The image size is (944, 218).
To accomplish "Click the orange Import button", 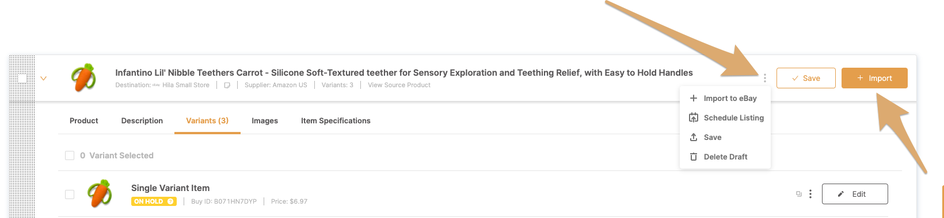I will click(x=874, y=78).
